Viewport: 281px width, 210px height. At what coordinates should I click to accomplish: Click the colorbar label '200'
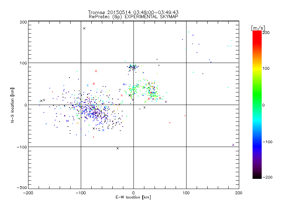266,33
